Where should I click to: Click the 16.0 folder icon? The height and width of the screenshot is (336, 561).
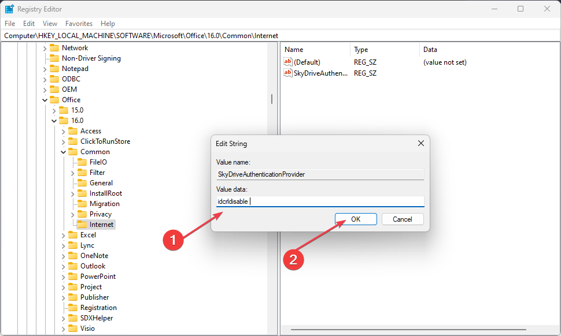[x=64, y=120]
